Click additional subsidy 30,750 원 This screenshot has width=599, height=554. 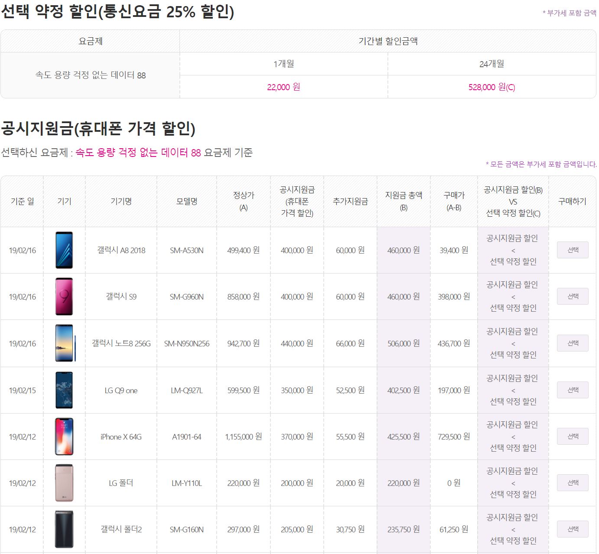350,529
